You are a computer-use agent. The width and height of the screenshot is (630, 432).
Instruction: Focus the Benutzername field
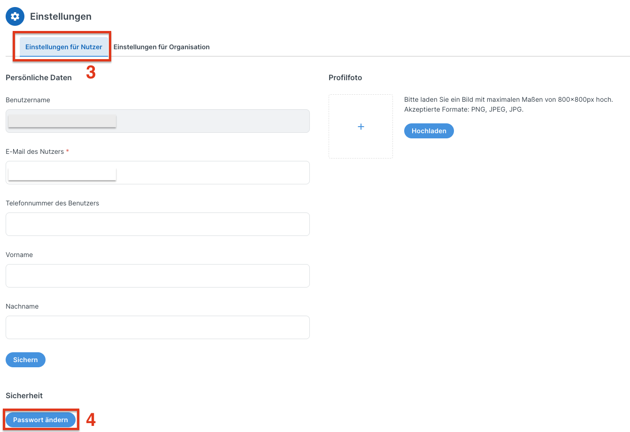point(158,121)
